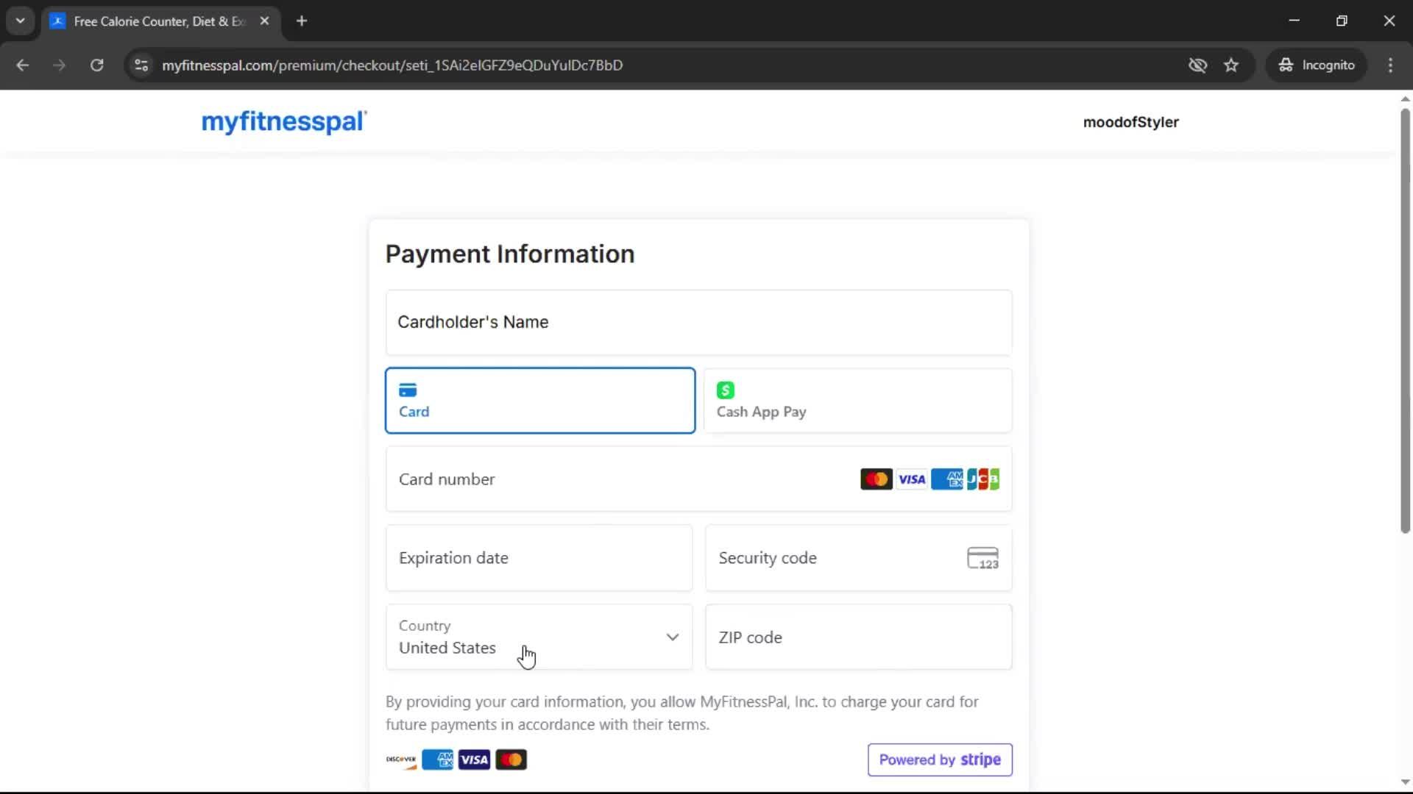The height and width of the screenshot is (794, 1413).
Task: Click the scrollbar down arrow
Action: [x=1405, y=783]
